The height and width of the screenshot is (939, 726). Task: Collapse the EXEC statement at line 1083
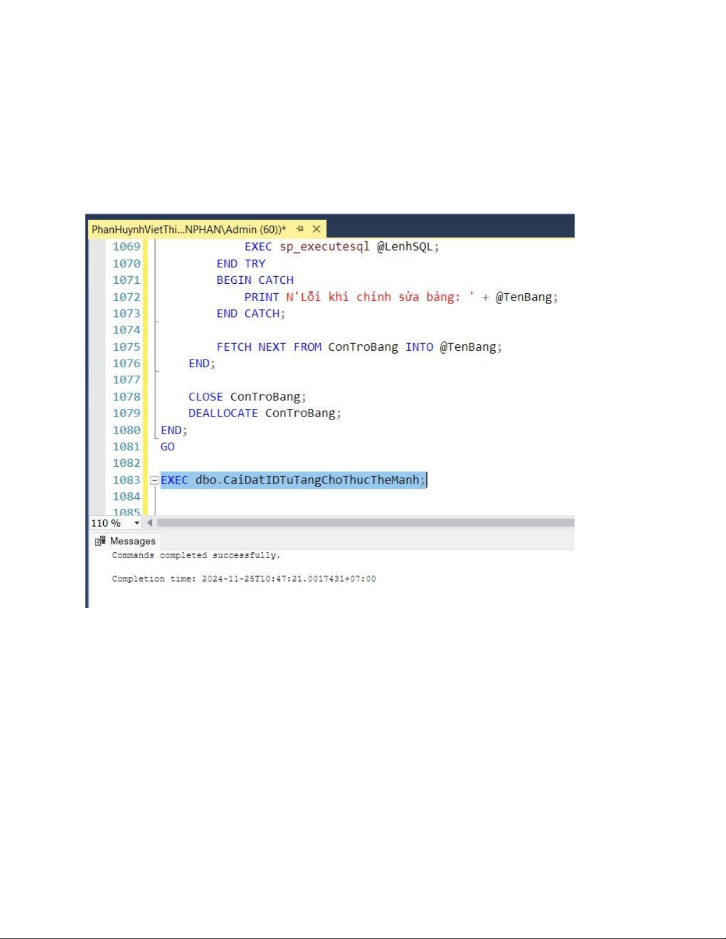(154, 480)
